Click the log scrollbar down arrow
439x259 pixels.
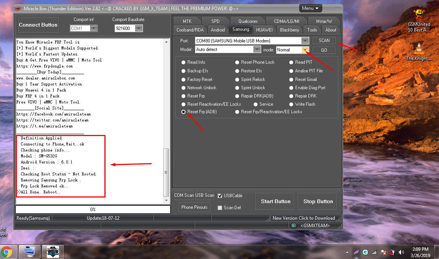166,200
